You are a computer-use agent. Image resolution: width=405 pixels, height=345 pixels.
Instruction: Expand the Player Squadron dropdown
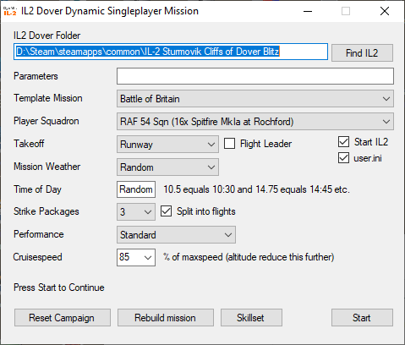pyautogui.click(x=255, y=122)
